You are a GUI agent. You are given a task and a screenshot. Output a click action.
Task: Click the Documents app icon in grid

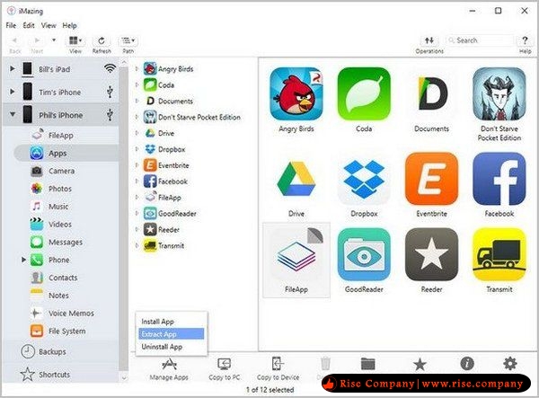coord(432,93)
